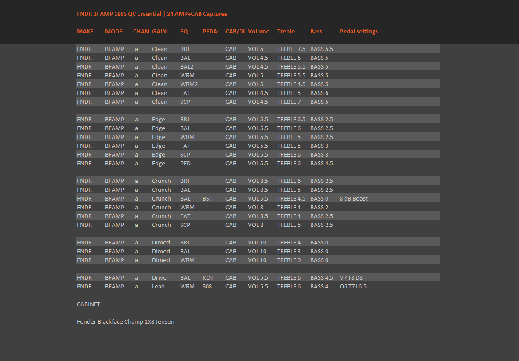519x361 pixels.
Task: Click the WRM2 EQ cell
Action: (x=189, y=84)
